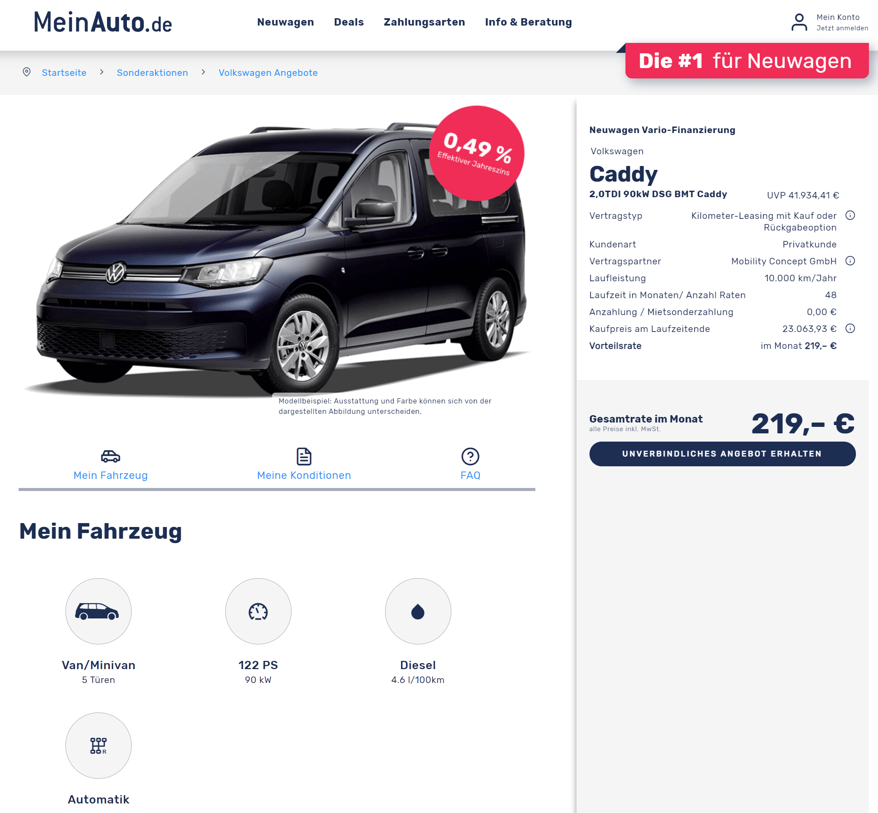
Task: Click the MeinAuto.de logo
Action: 103,22
